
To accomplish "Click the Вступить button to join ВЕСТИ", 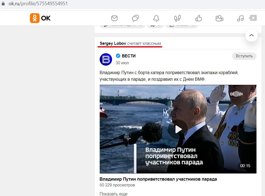I will tap(244, 56).
